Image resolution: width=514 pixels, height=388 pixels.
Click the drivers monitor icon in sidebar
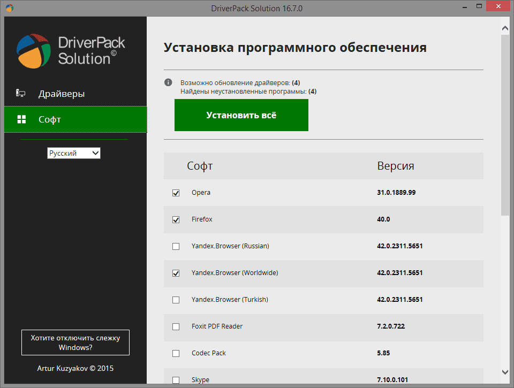coord(21,94)
